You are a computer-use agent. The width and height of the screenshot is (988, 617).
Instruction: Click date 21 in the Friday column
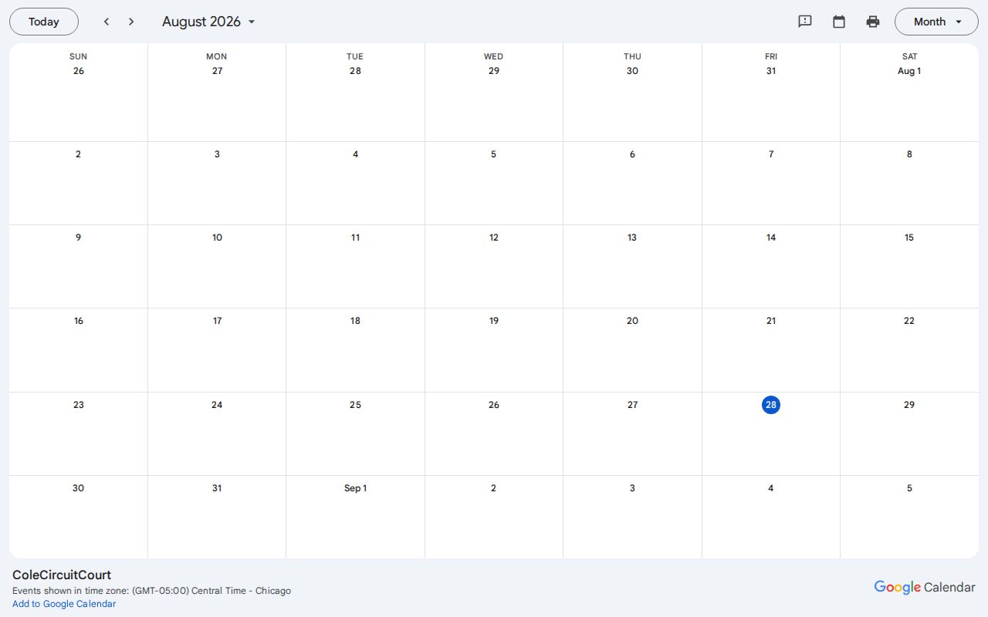pos(771,321)
